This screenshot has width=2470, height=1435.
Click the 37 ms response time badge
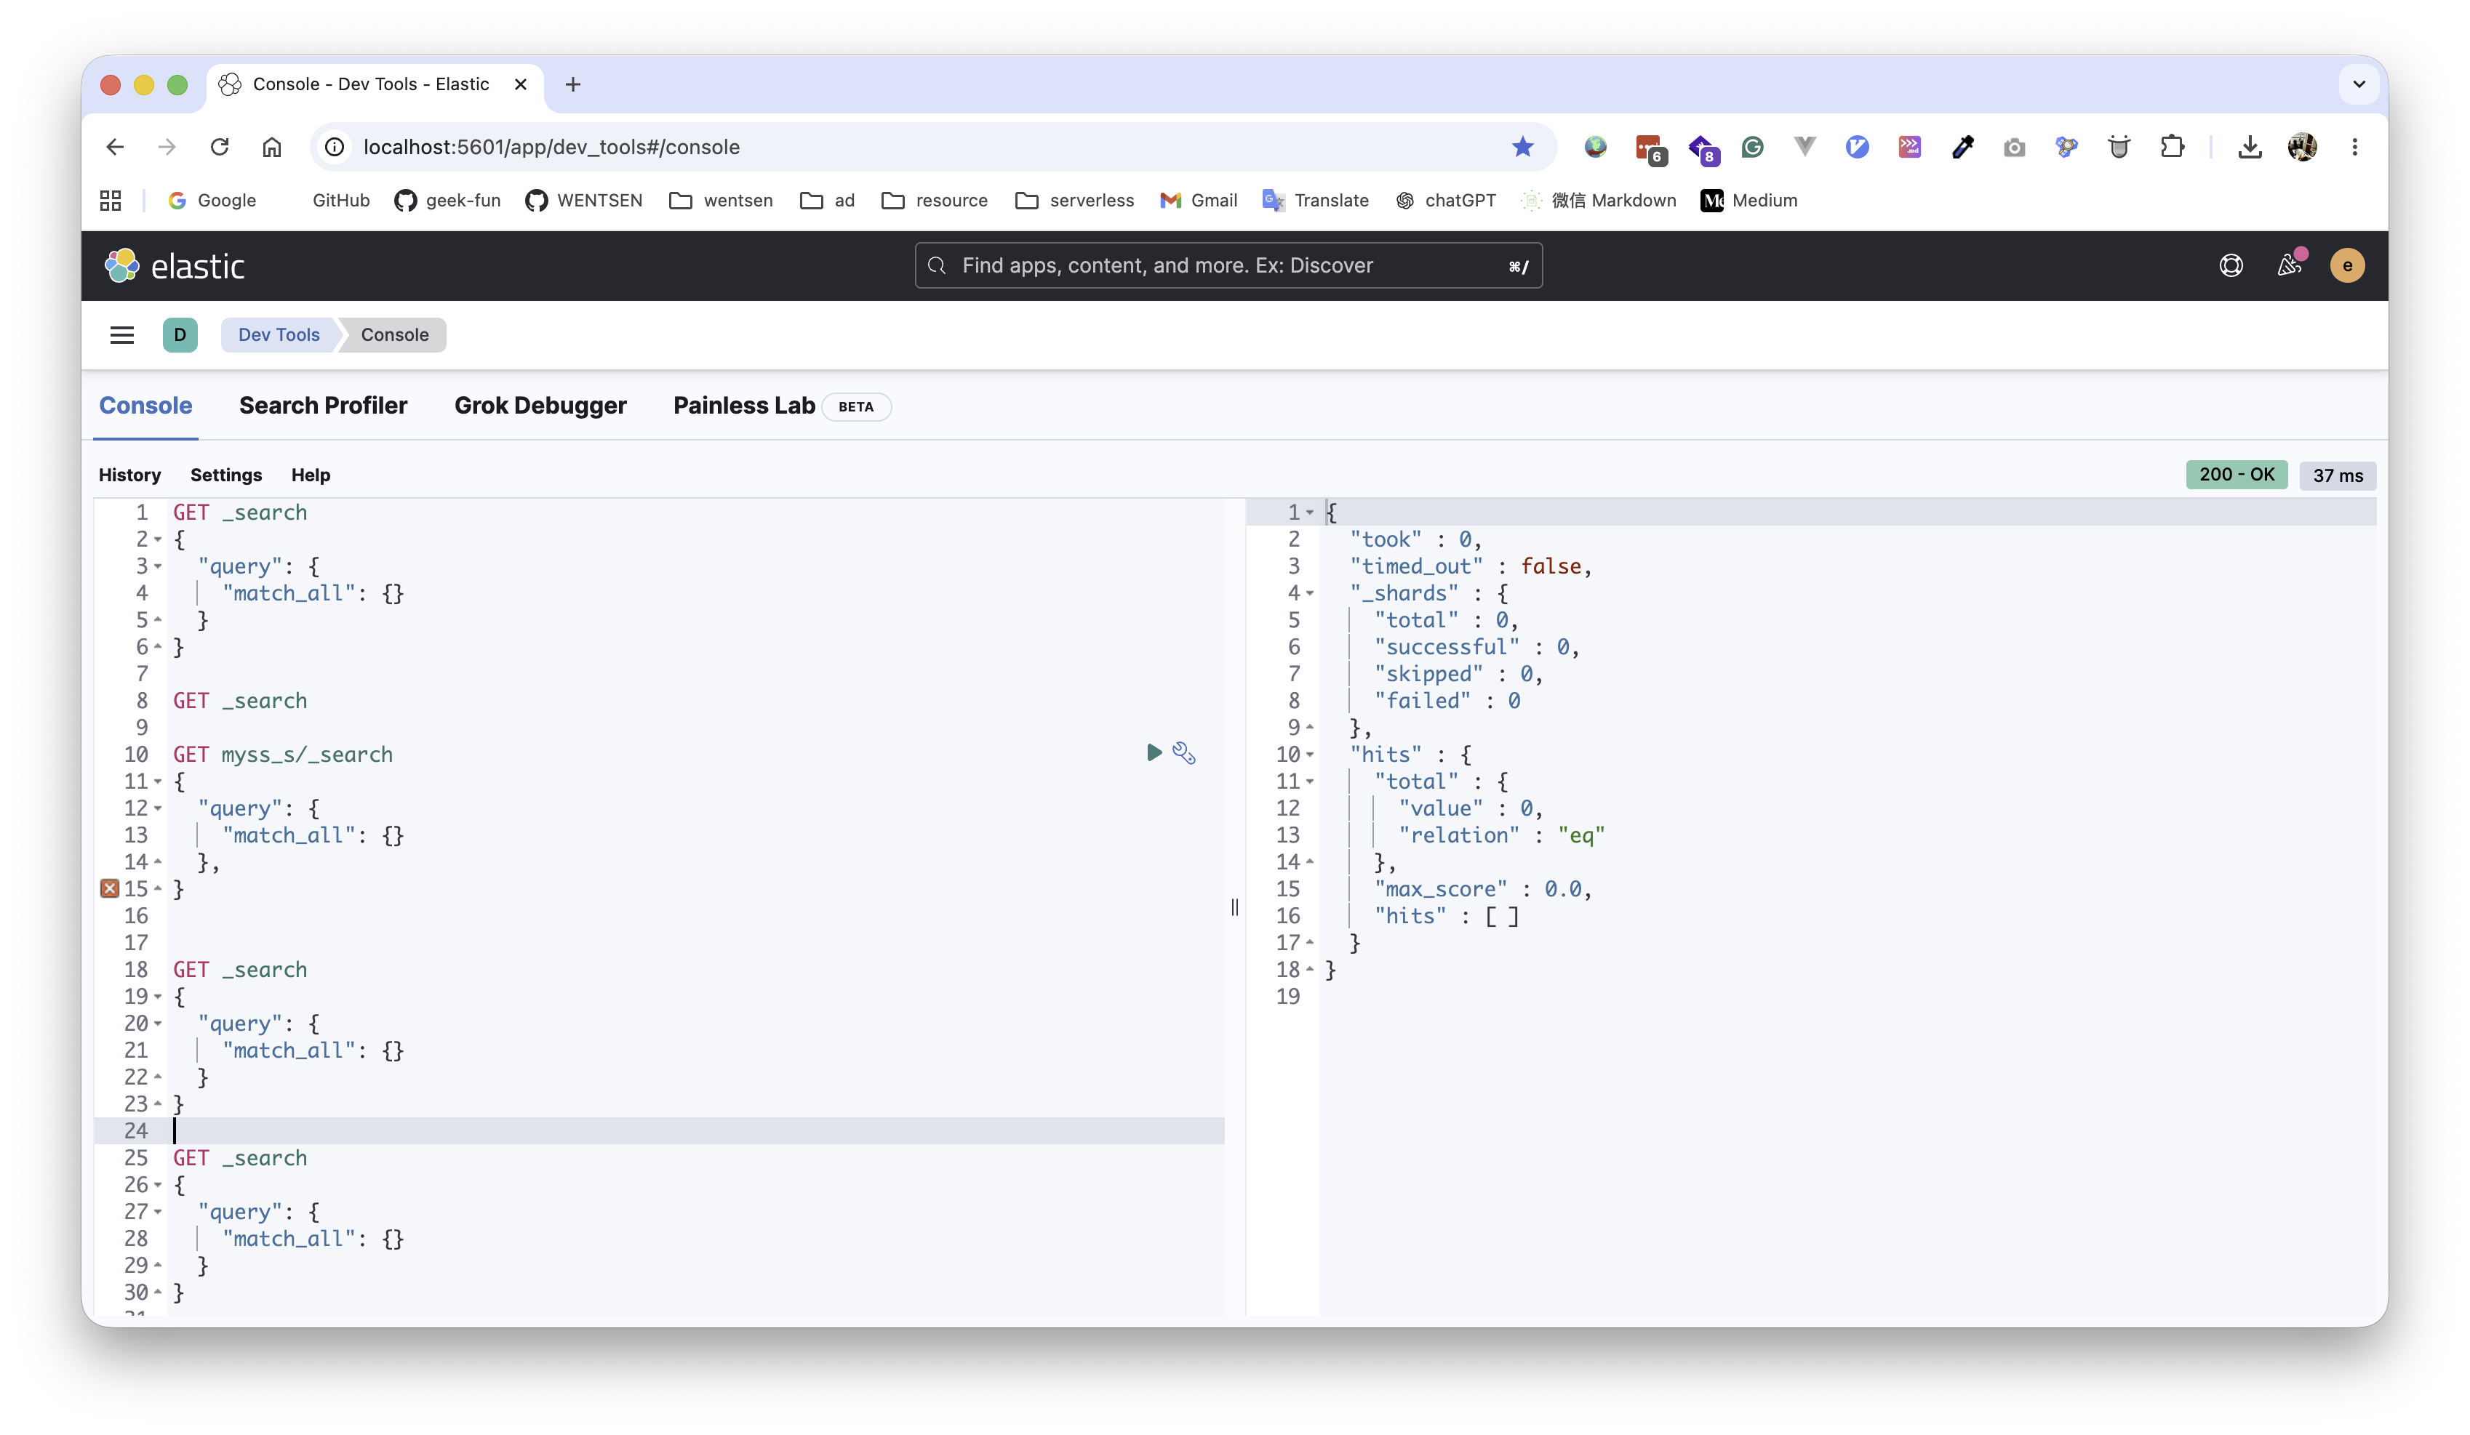coord(2338,475)
